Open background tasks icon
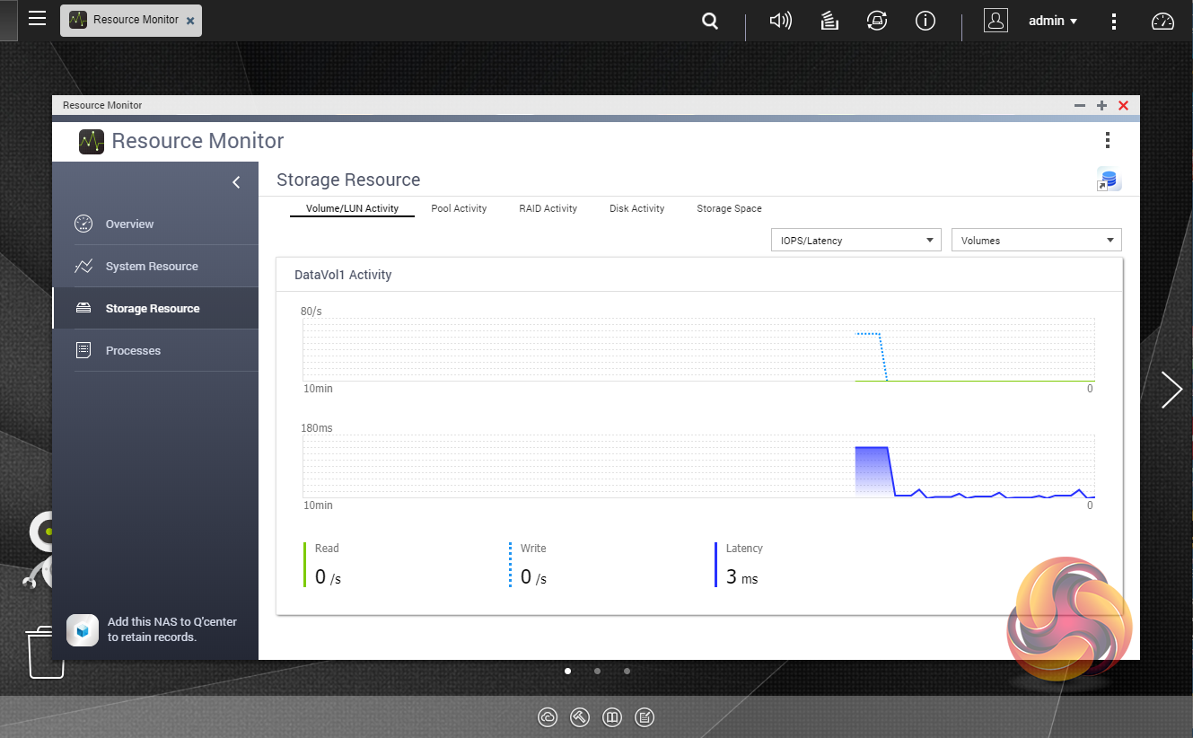The image size is (1193, 738). (x=829, y=21)
